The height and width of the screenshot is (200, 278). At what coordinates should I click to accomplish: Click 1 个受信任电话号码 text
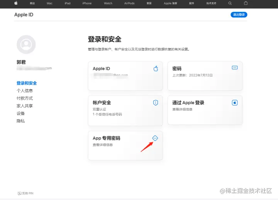coord(107,114)
